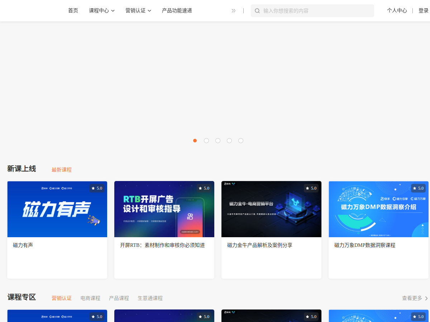The image size is (430, 322).
Task: Switch to 生意通课程 tab
Action: pos(150,298)
